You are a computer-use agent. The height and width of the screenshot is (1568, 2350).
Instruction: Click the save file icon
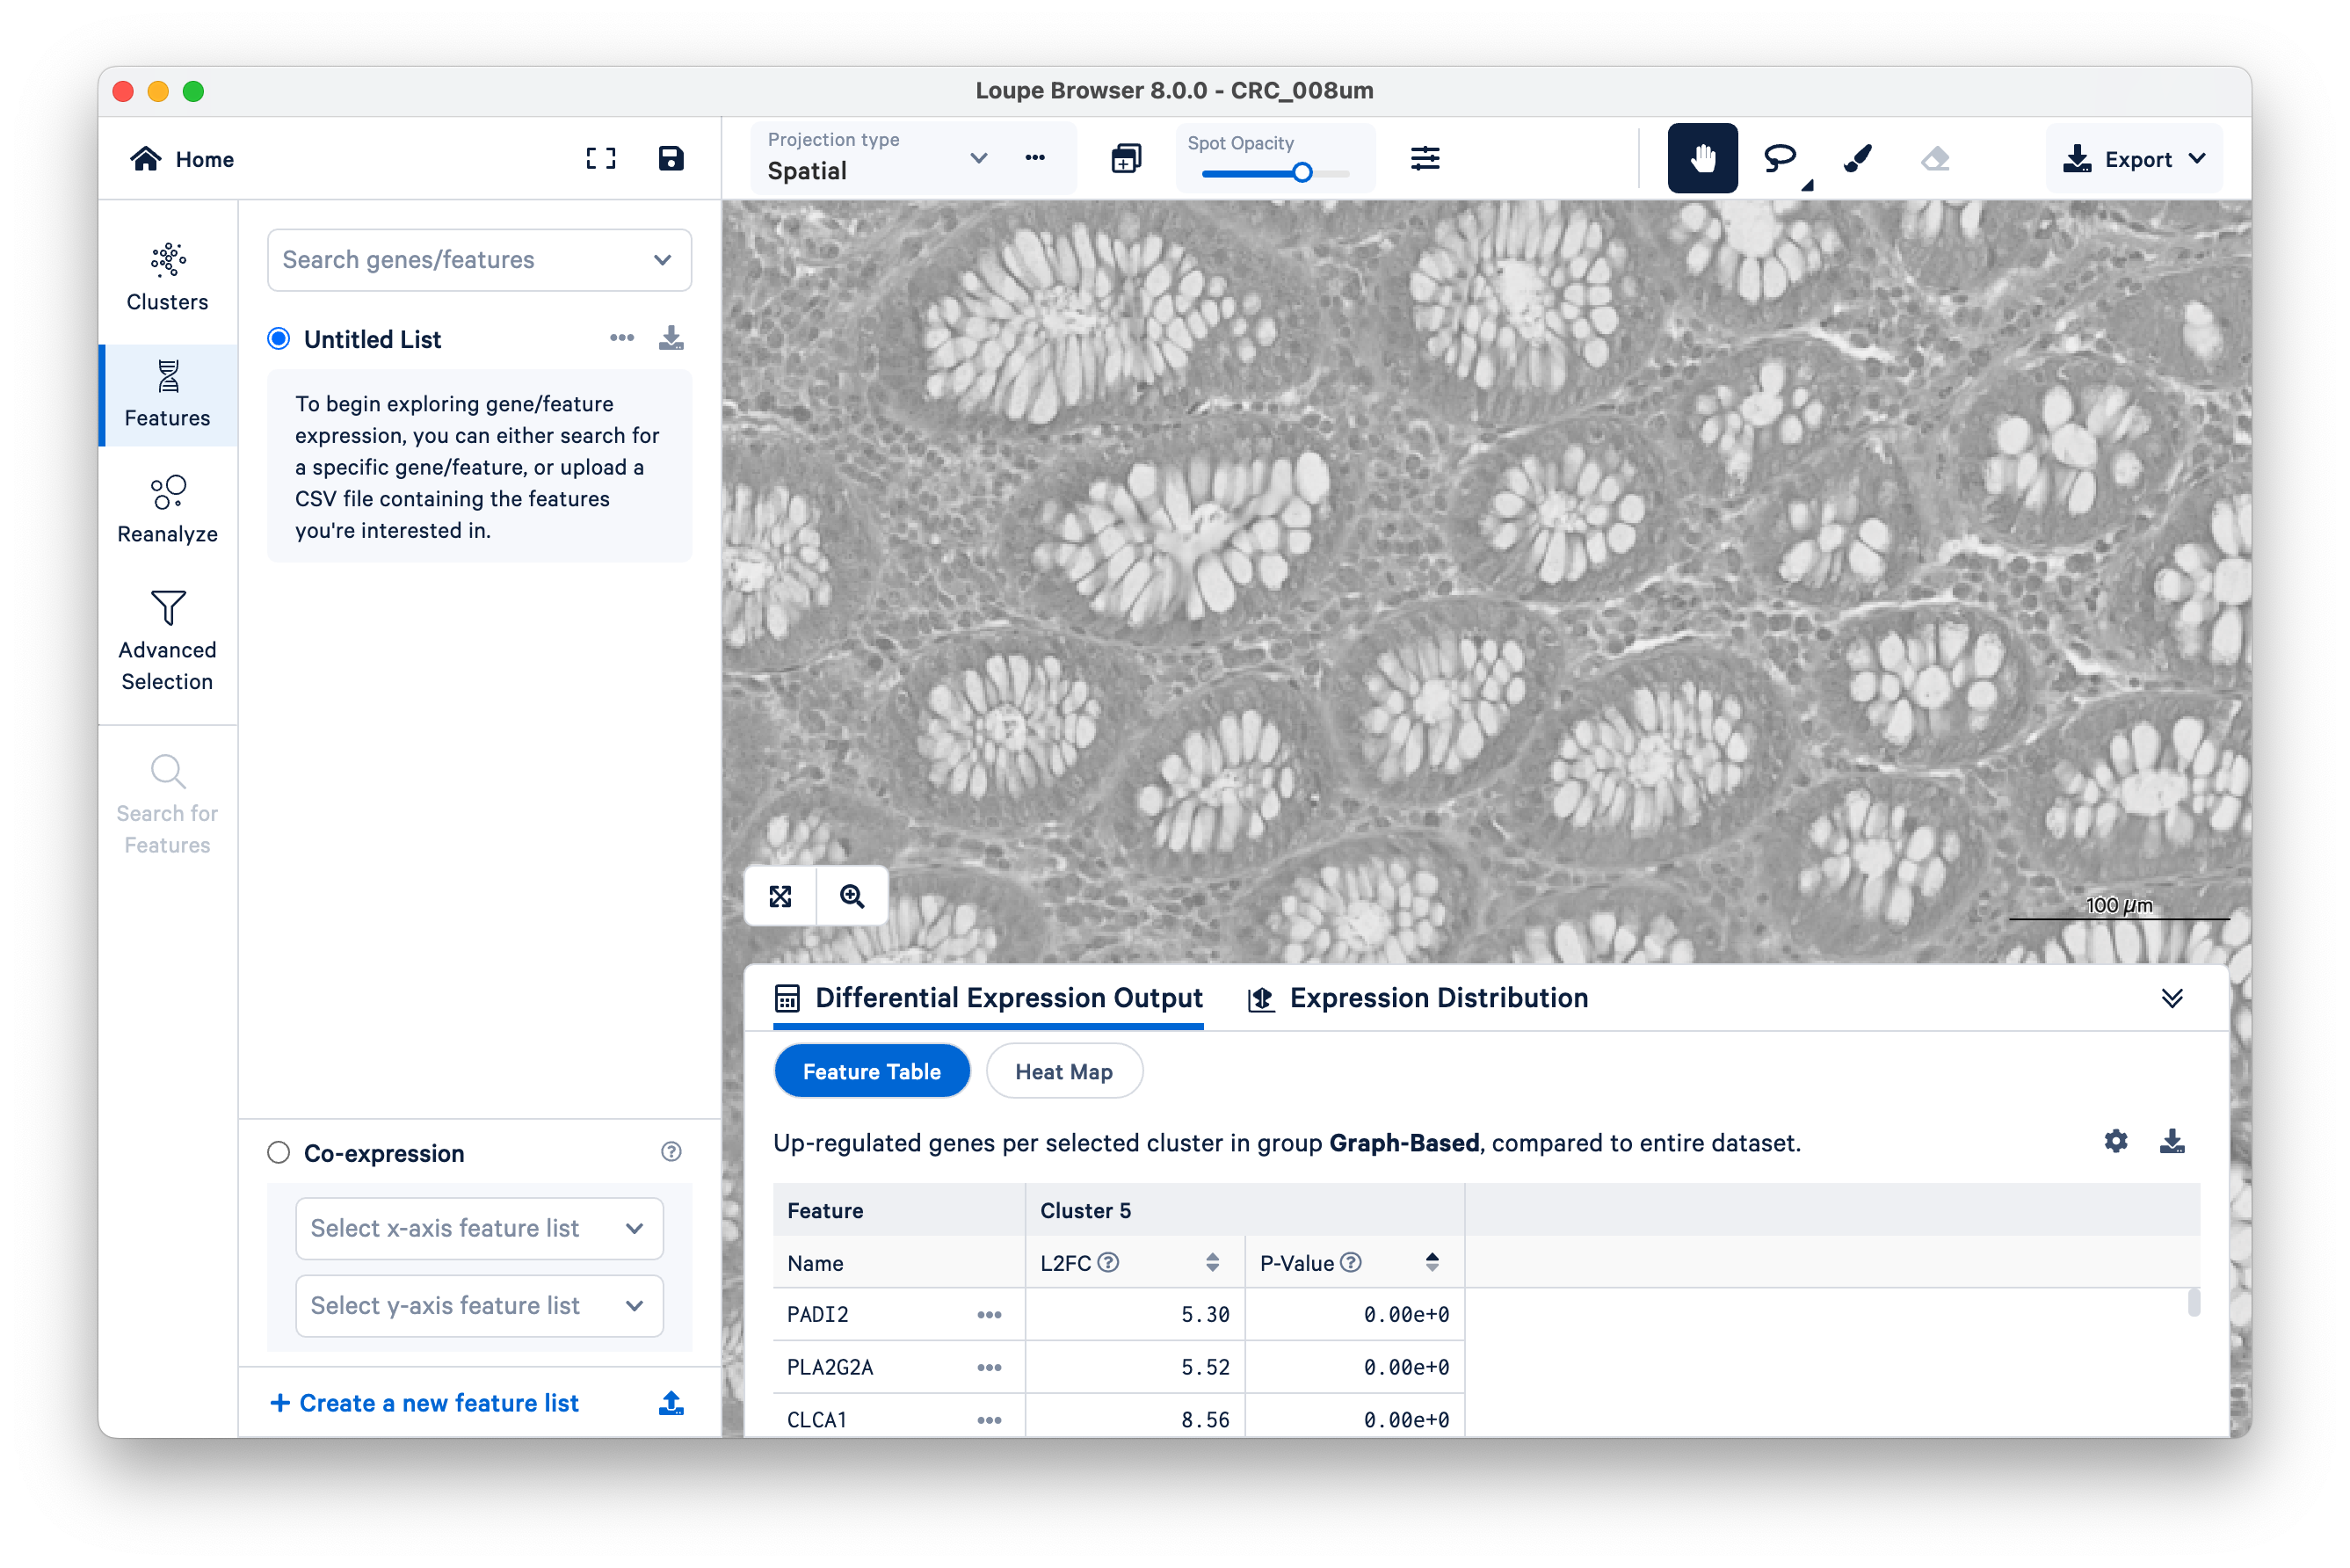pyautogui.click(x=671, y=158)
